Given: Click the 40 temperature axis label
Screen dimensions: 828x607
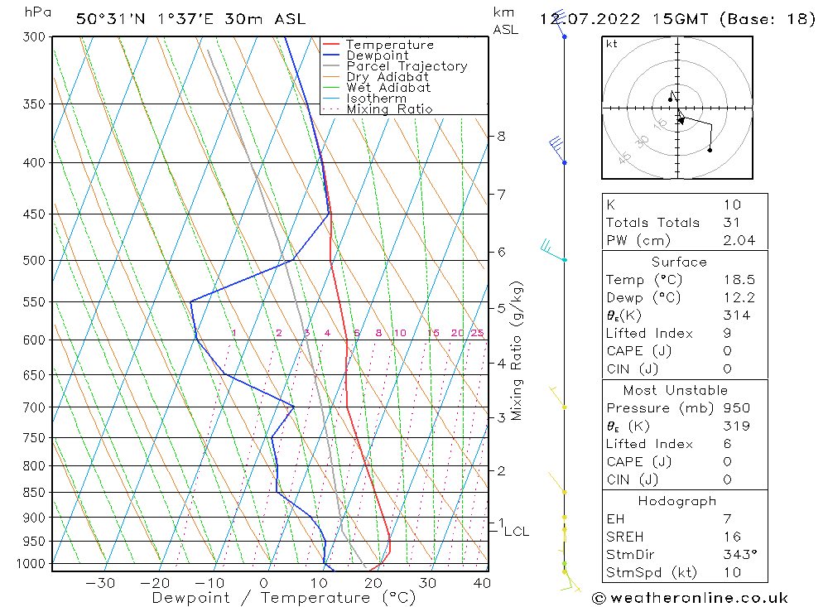Looking at the screenshot, I should tap(482, 583).
